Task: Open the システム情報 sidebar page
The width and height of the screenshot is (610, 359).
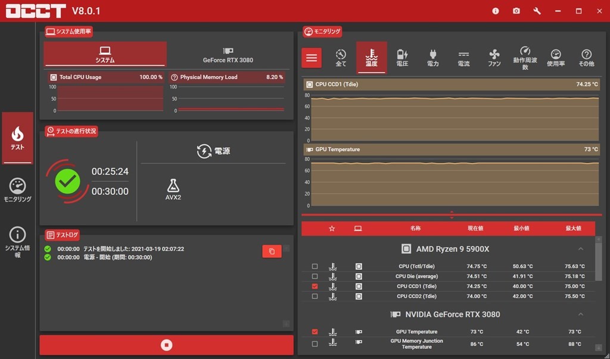Action: [17, 242]
